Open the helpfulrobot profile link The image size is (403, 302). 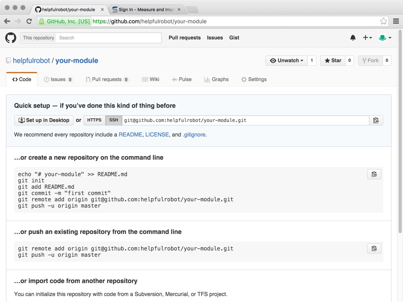point(31,61)
